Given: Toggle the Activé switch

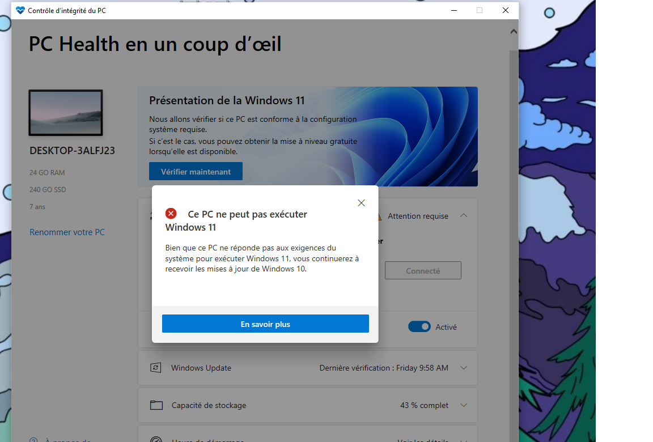Looking at the screenshot, I should pos(419,327).
